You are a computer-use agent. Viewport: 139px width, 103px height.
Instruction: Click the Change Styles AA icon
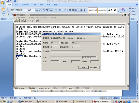[x=123, y=10]
